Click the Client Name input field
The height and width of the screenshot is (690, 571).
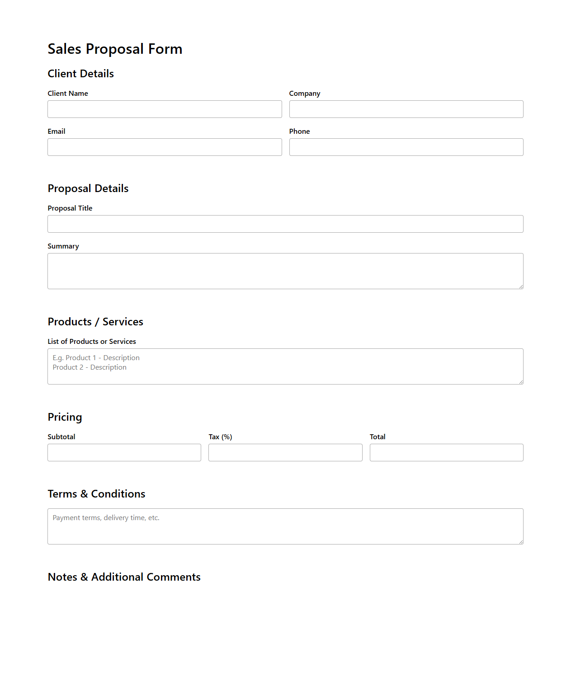coord(165,109)
